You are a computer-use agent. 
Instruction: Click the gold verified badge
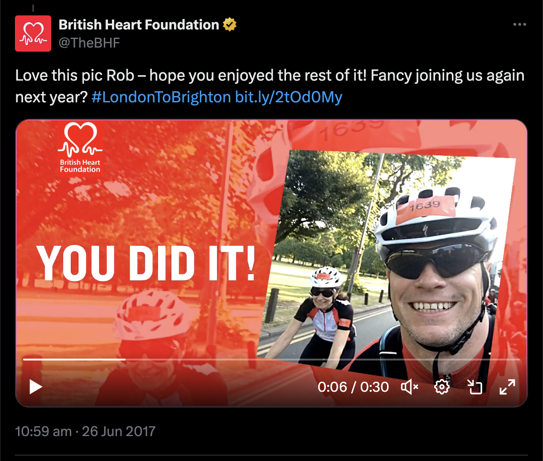point(230,24)
